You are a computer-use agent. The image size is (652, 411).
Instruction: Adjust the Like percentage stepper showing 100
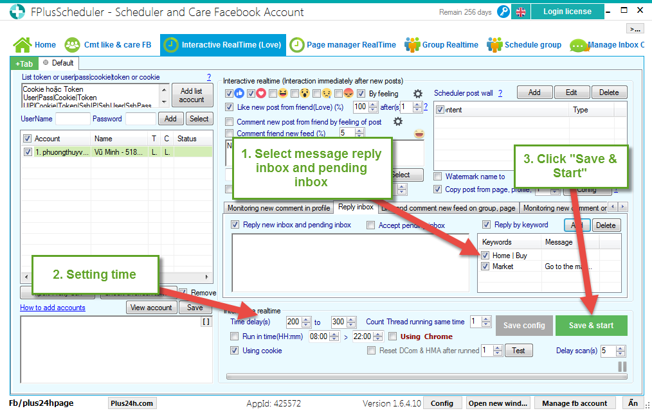(x=373, y=107)
